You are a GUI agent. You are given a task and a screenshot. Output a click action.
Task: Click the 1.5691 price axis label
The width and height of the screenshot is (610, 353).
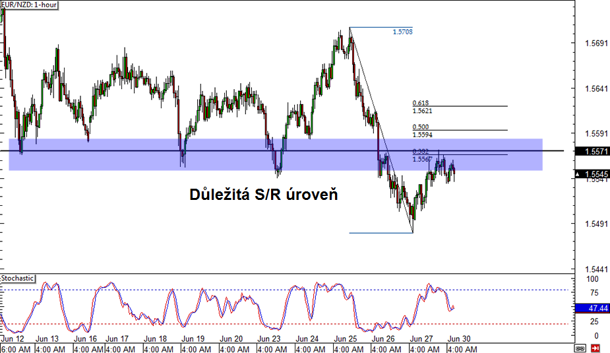point(596,44)
